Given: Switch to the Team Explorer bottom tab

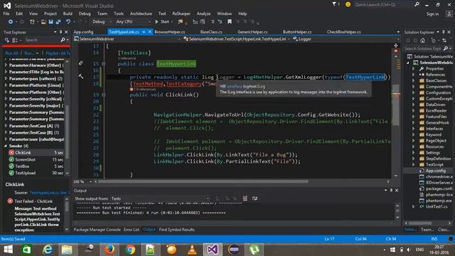Looking at the screenshot, I should click(x=427, y=230).
